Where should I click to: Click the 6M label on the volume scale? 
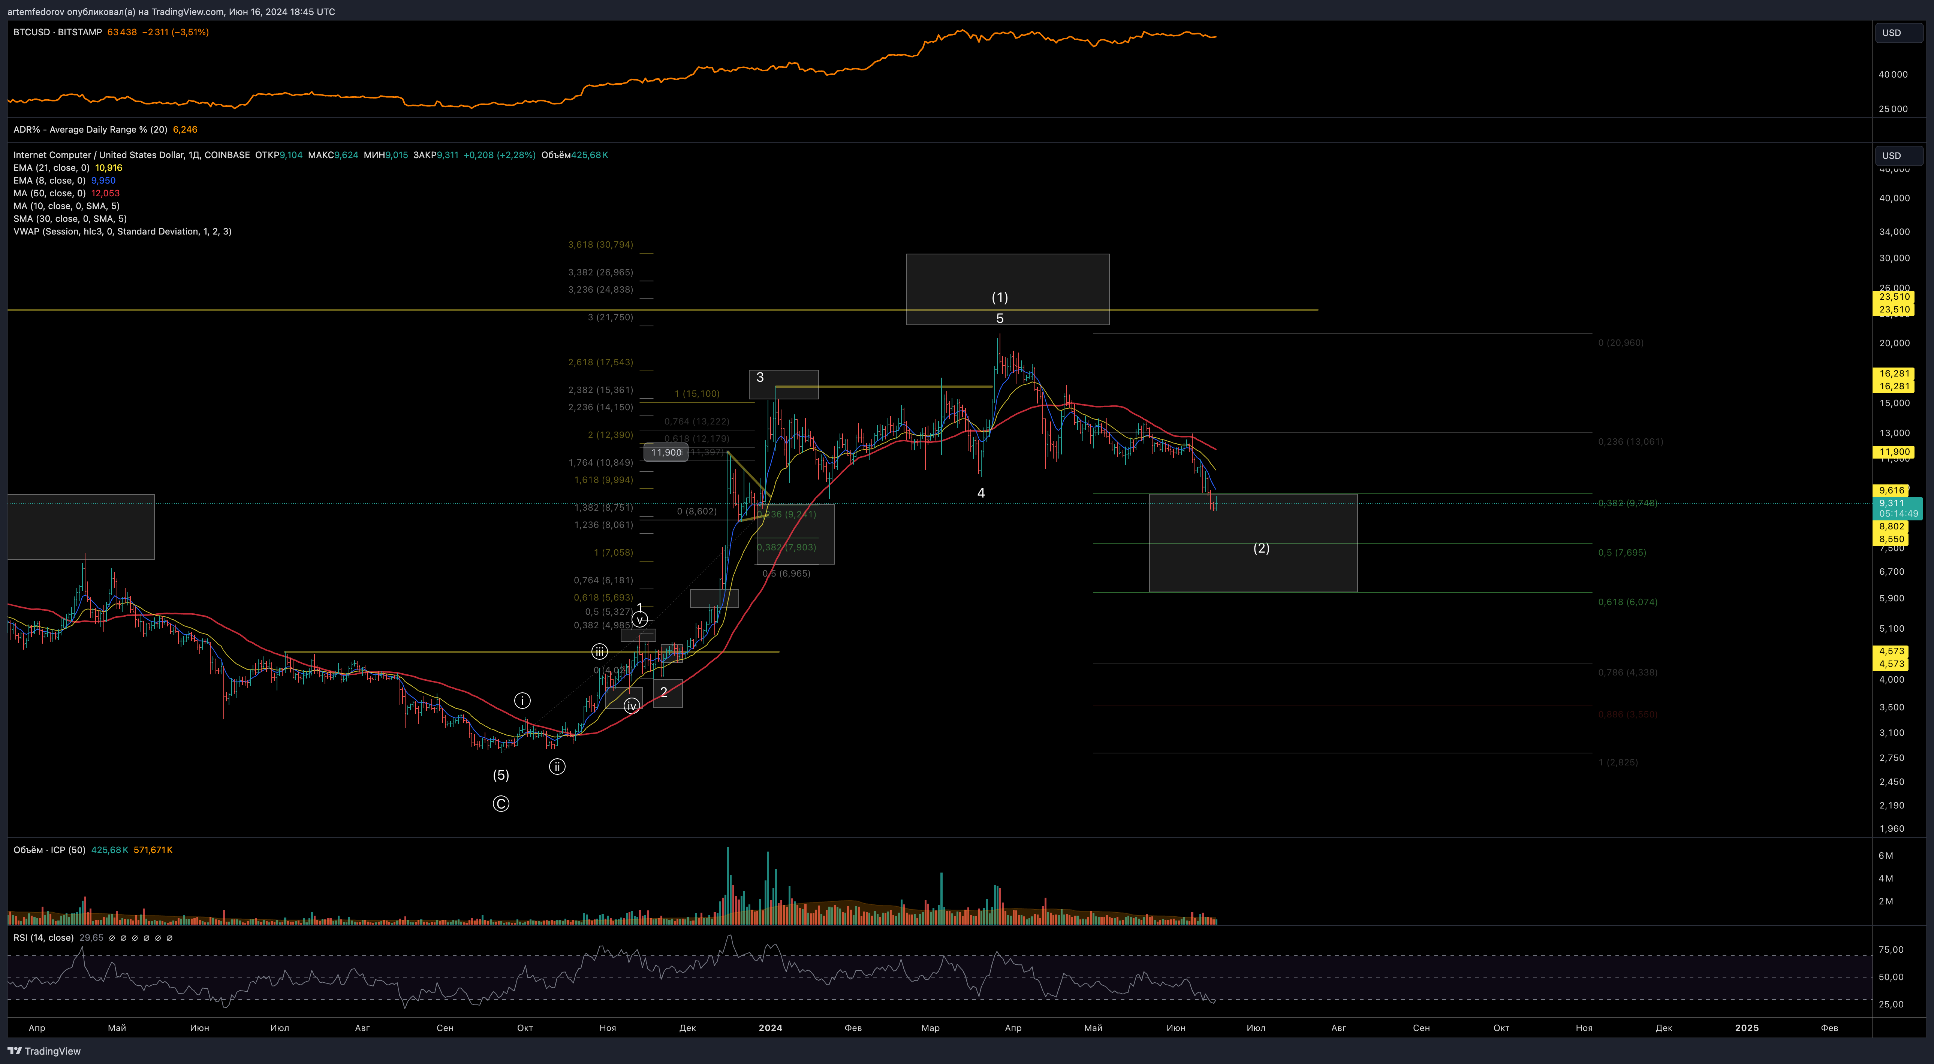point(1886,856)
